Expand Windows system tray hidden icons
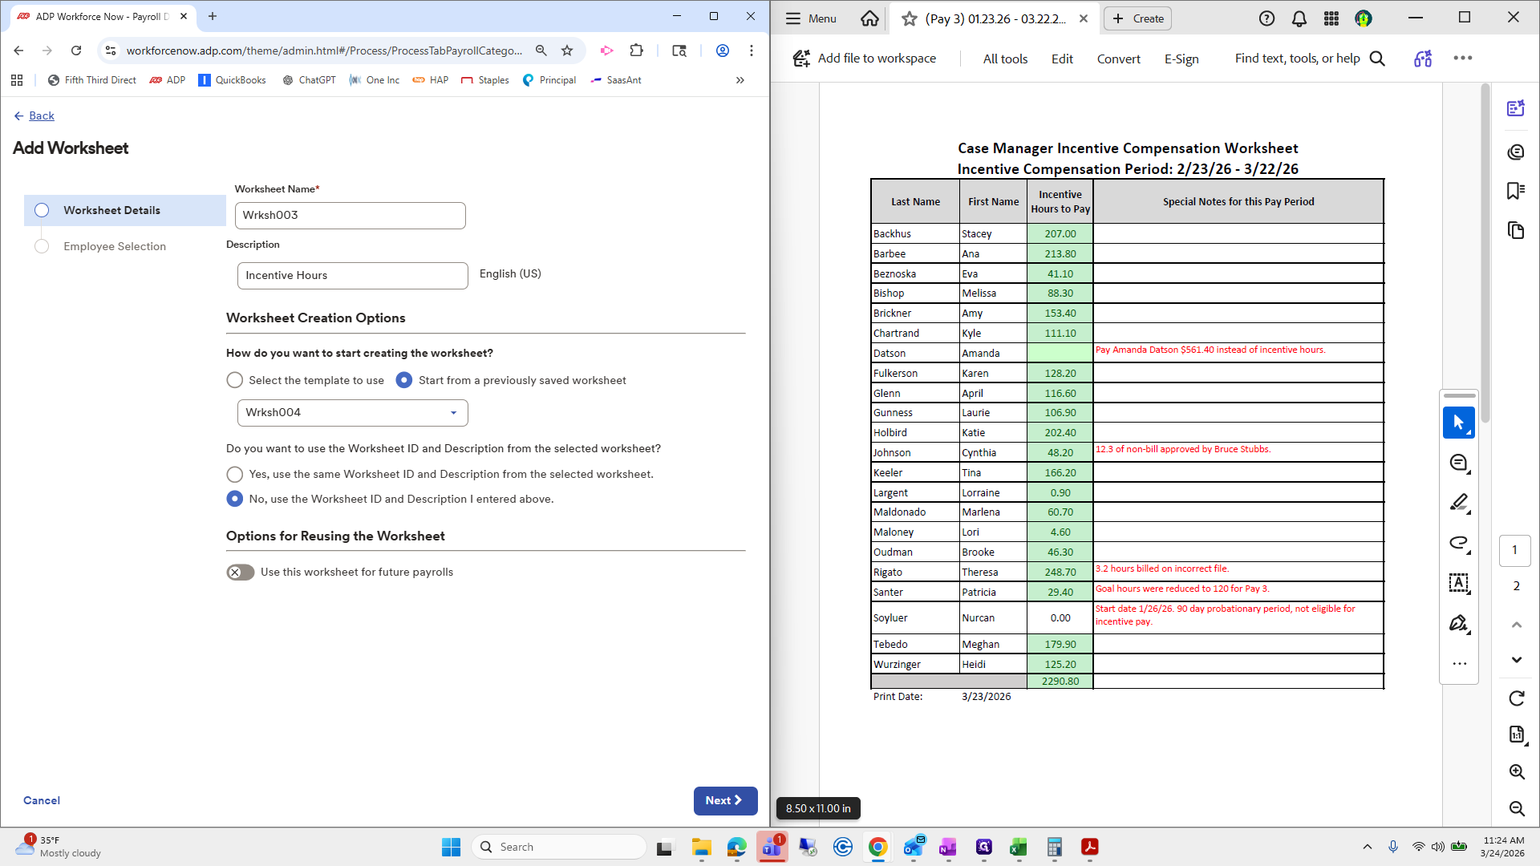1540x866 pixels. coord(1367,847)
